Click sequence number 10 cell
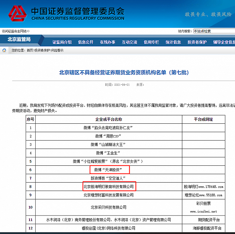 [x=31, y=207]
